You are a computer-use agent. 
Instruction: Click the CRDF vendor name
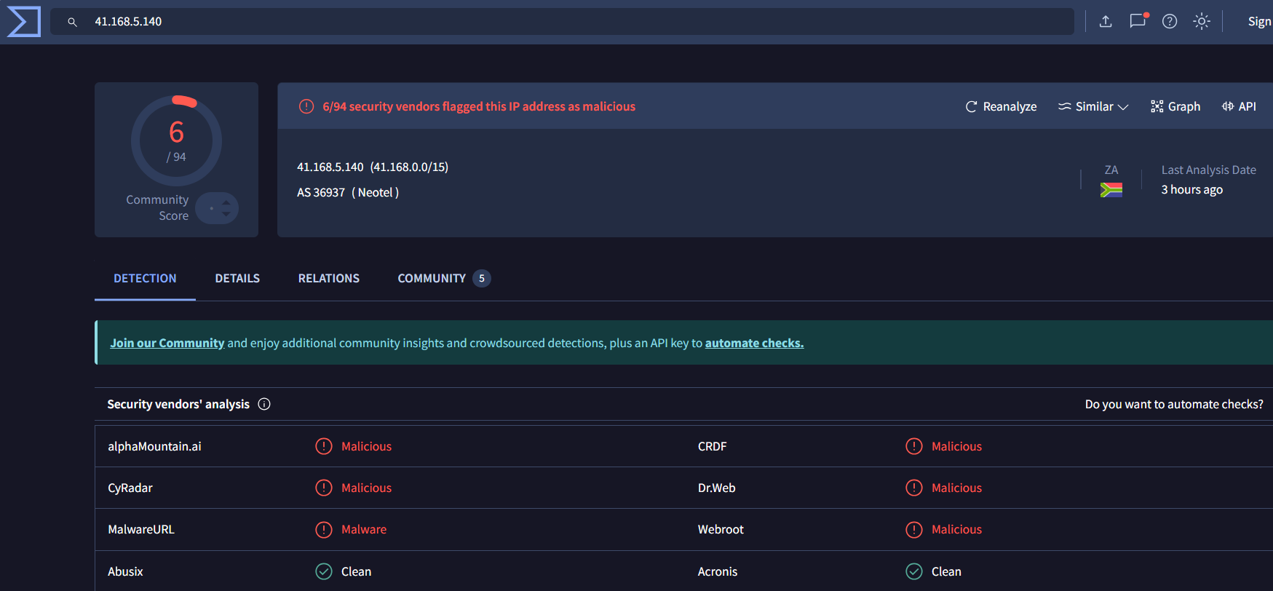(713, 446)
